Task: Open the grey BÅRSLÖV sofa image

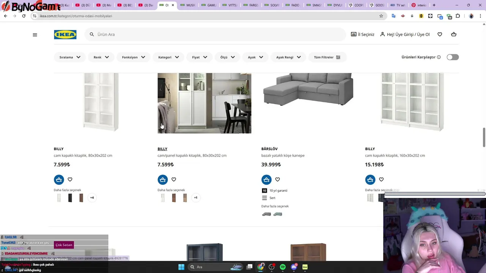Action: (x=308, y=89)
